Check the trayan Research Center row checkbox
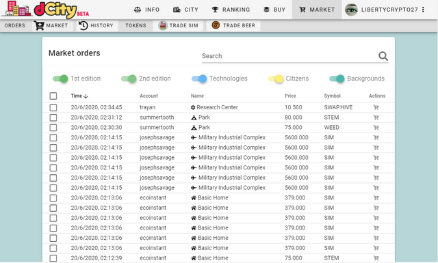Screen dimensions: 438x263 (53, 107)
